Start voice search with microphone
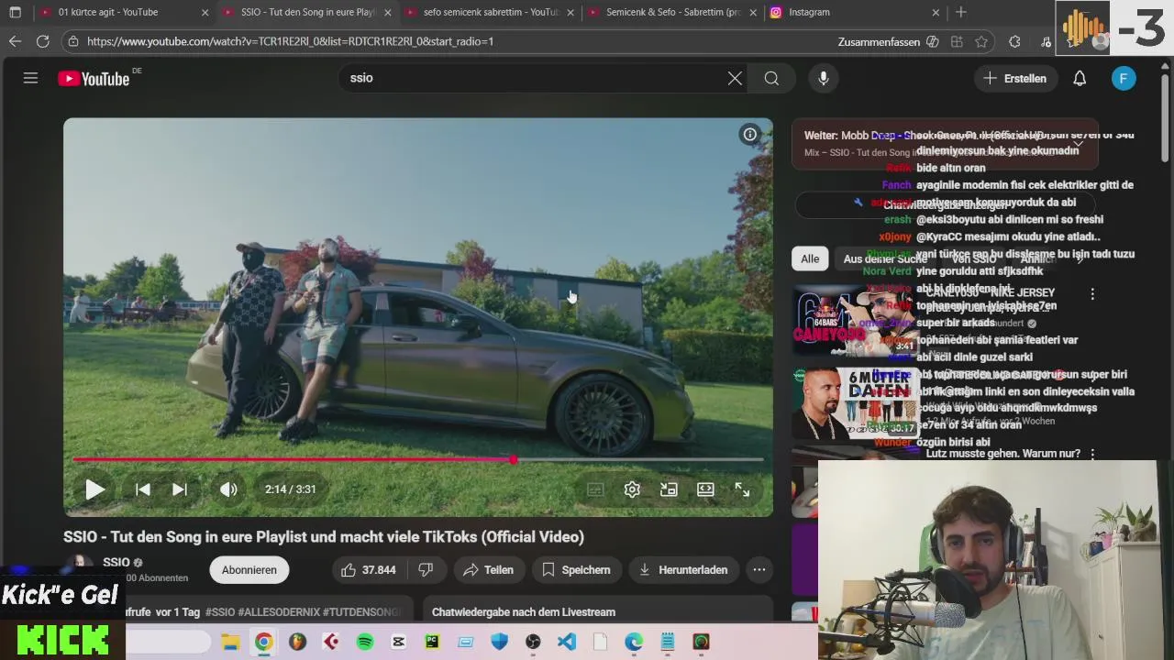 824,78
